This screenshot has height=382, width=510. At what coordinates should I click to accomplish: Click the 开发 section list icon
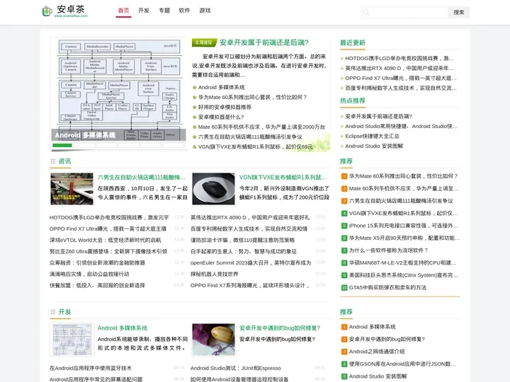[x=53, y=312]
